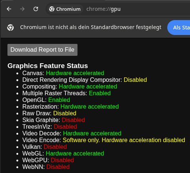
Task: Click Video Decode: Hardware accelerated
Action: 72,134
